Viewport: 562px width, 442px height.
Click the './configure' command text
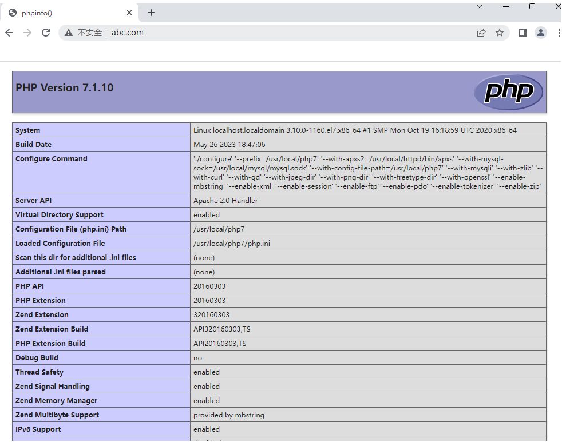click(368, 172)
